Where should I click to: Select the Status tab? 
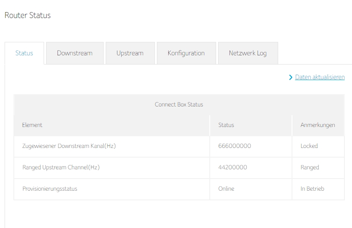coord(24,53)
